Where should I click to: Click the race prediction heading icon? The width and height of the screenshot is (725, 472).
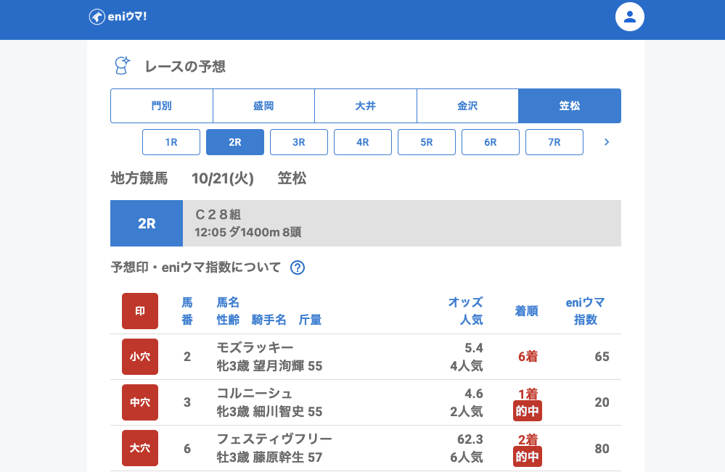122,66
